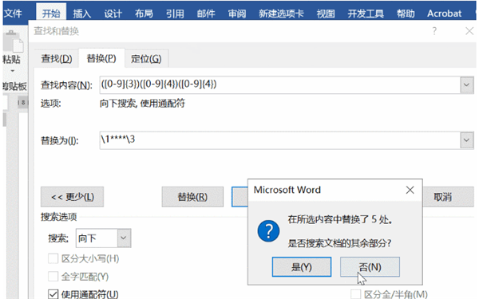
Task: Open the 插入 ribbon tab
Action: pyautogui.click(x=82, y=14)
